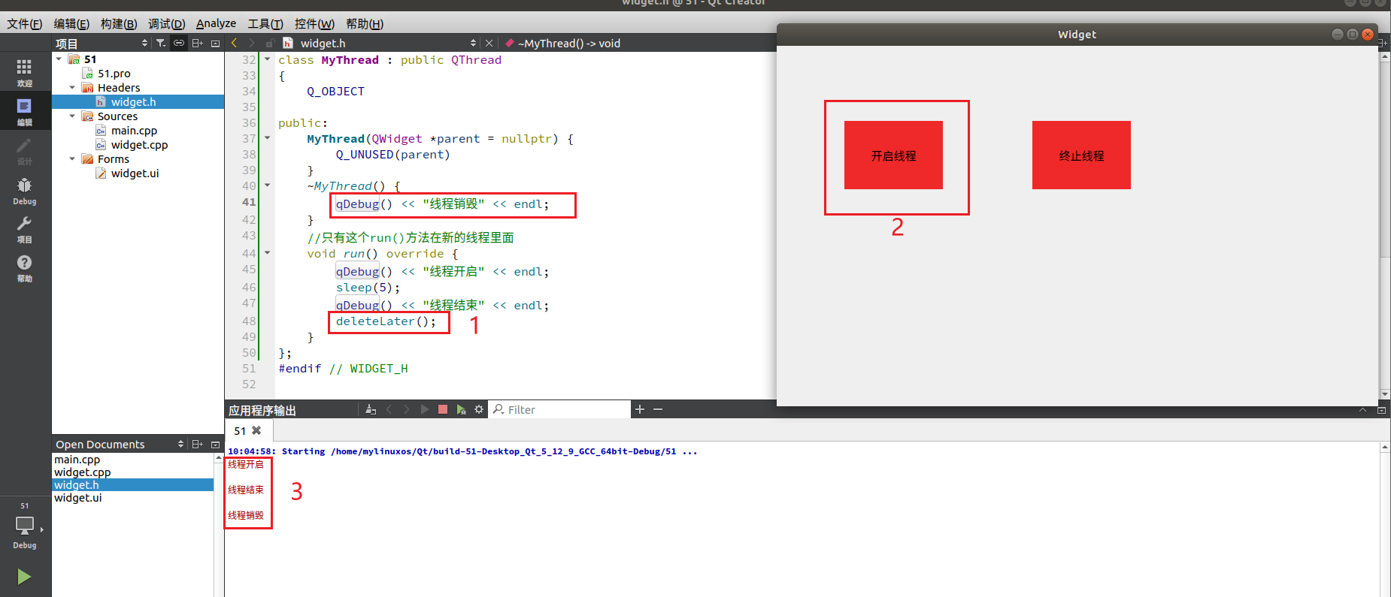Attach debugger to the running application
The width and height of the screenshot is (1391, 597).
[461, 409]
